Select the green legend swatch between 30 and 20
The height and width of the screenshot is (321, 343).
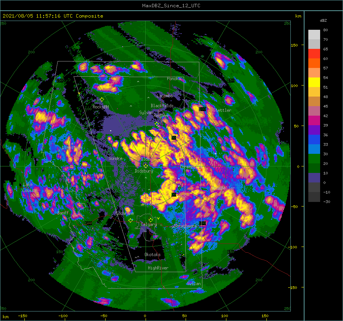[x=314, y=158]
